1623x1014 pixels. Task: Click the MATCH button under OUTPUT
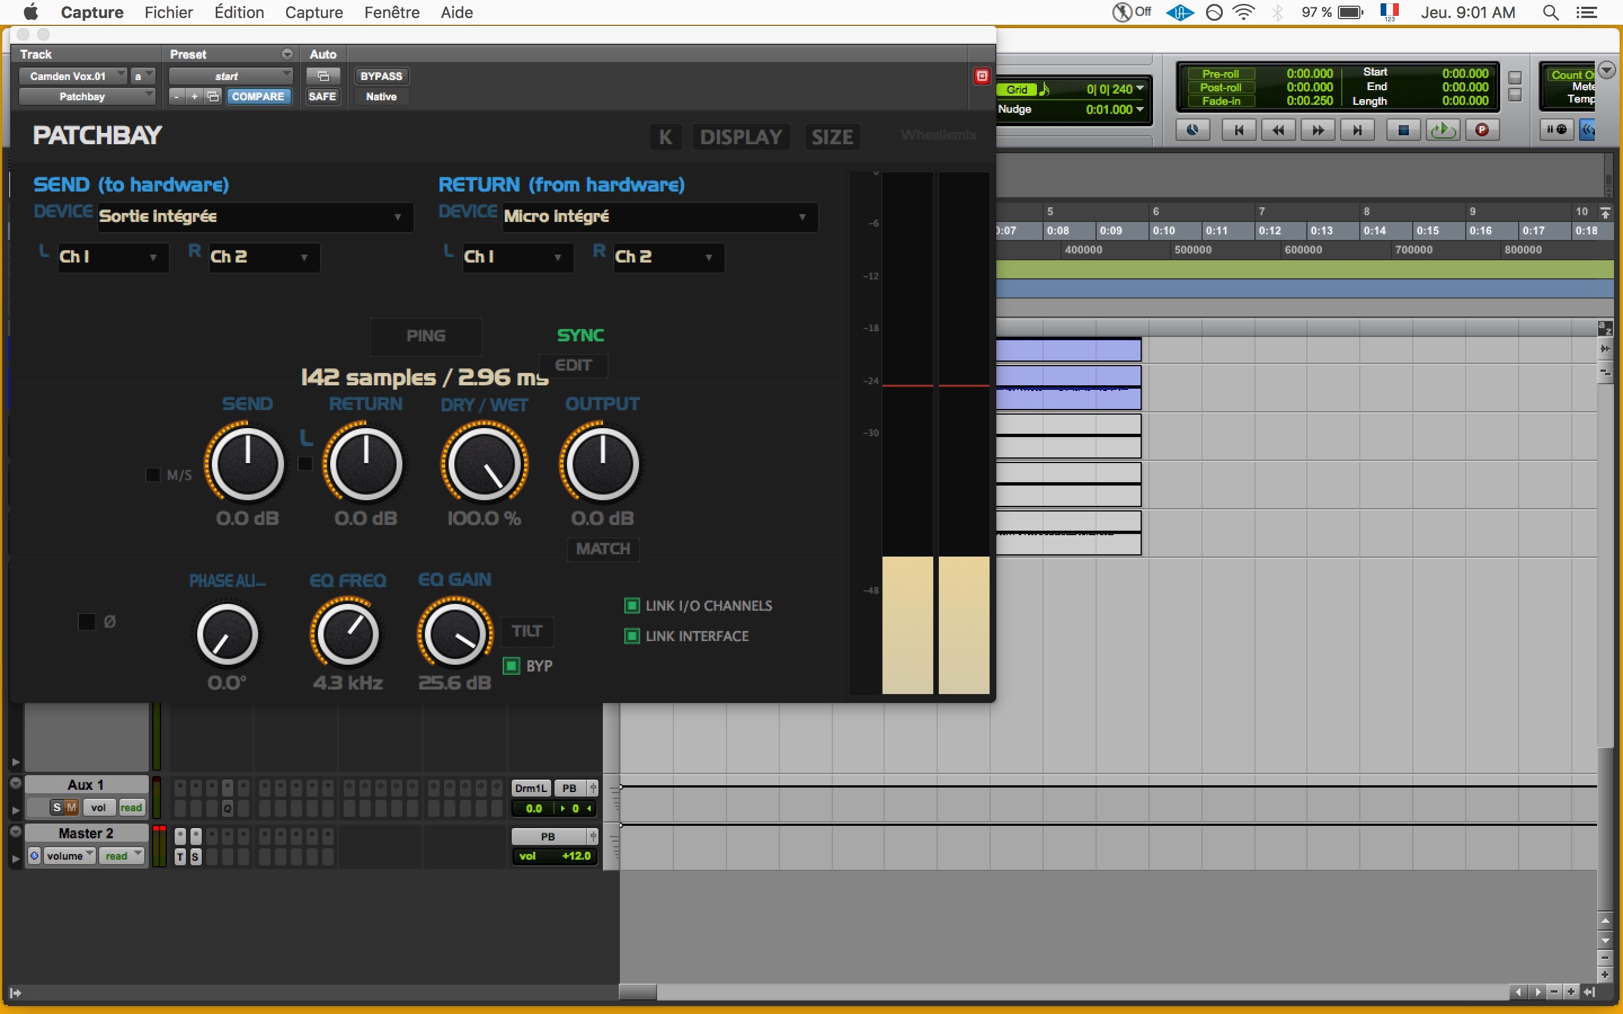603,549
